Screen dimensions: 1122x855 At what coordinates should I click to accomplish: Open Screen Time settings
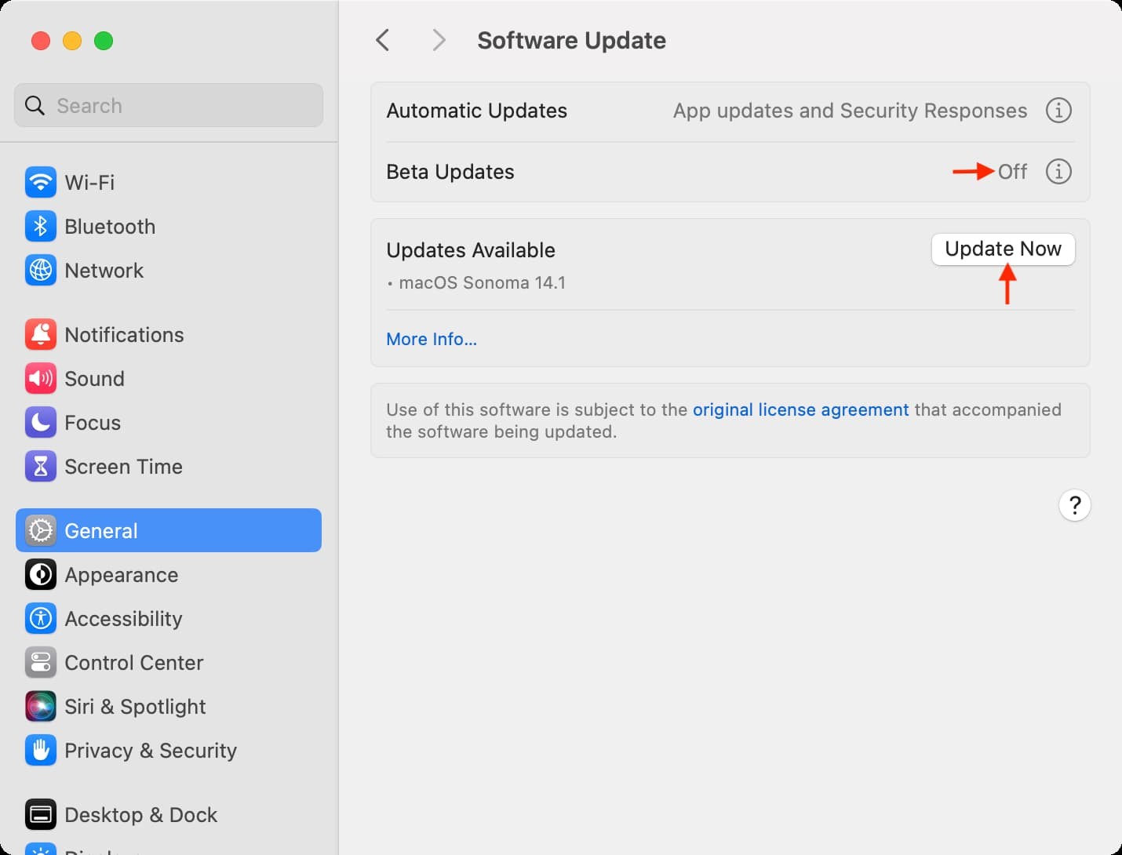(x=123, y=466)
